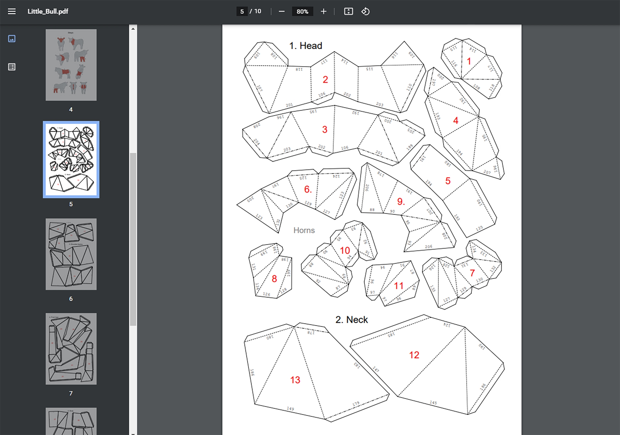Viewport: 620px width, 435px height.
Task: Click the 'Horns' label on the page
Action: coord(304,230)
